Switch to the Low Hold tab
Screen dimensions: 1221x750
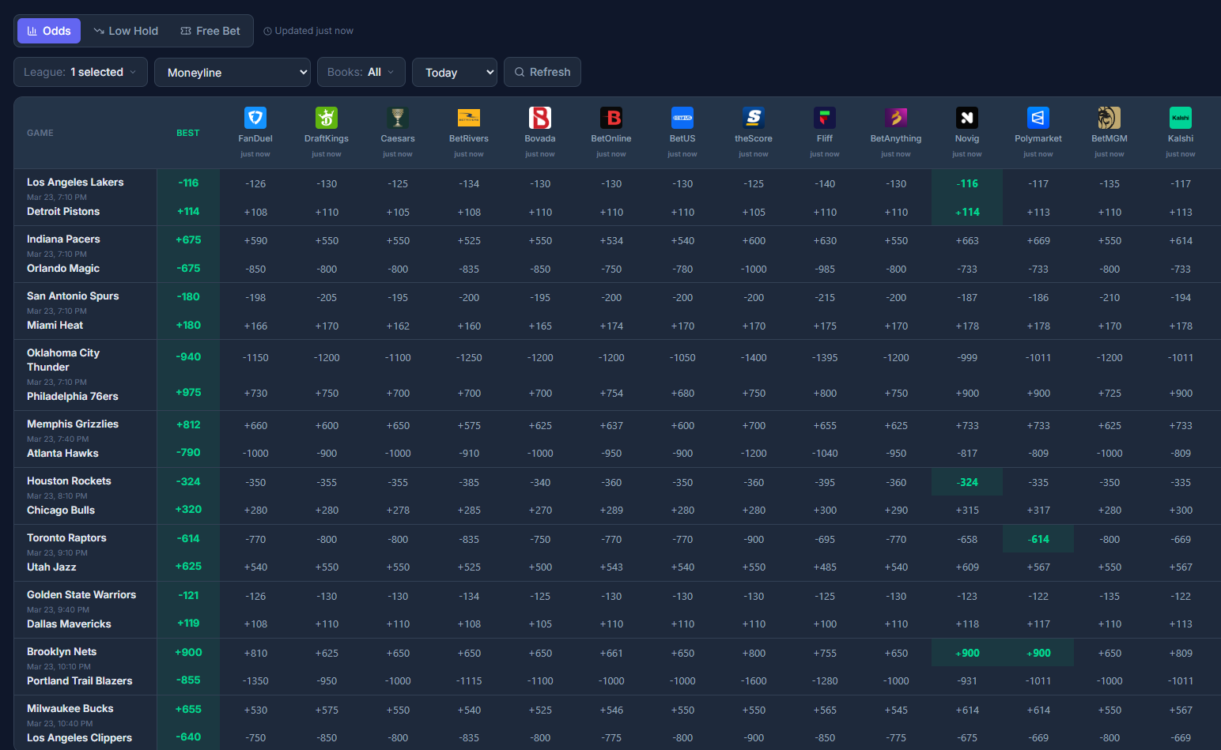126,31
